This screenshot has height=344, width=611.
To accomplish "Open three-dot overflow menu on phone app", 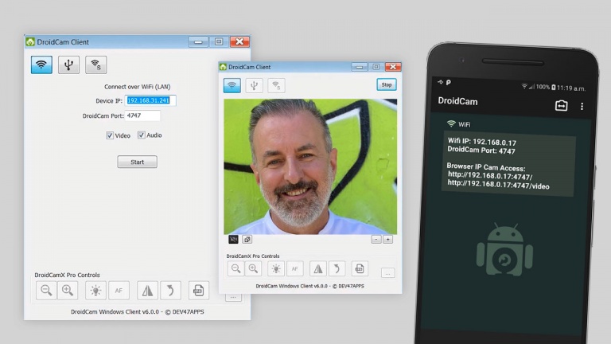I will pyautogui.click(x=582, y=106).
